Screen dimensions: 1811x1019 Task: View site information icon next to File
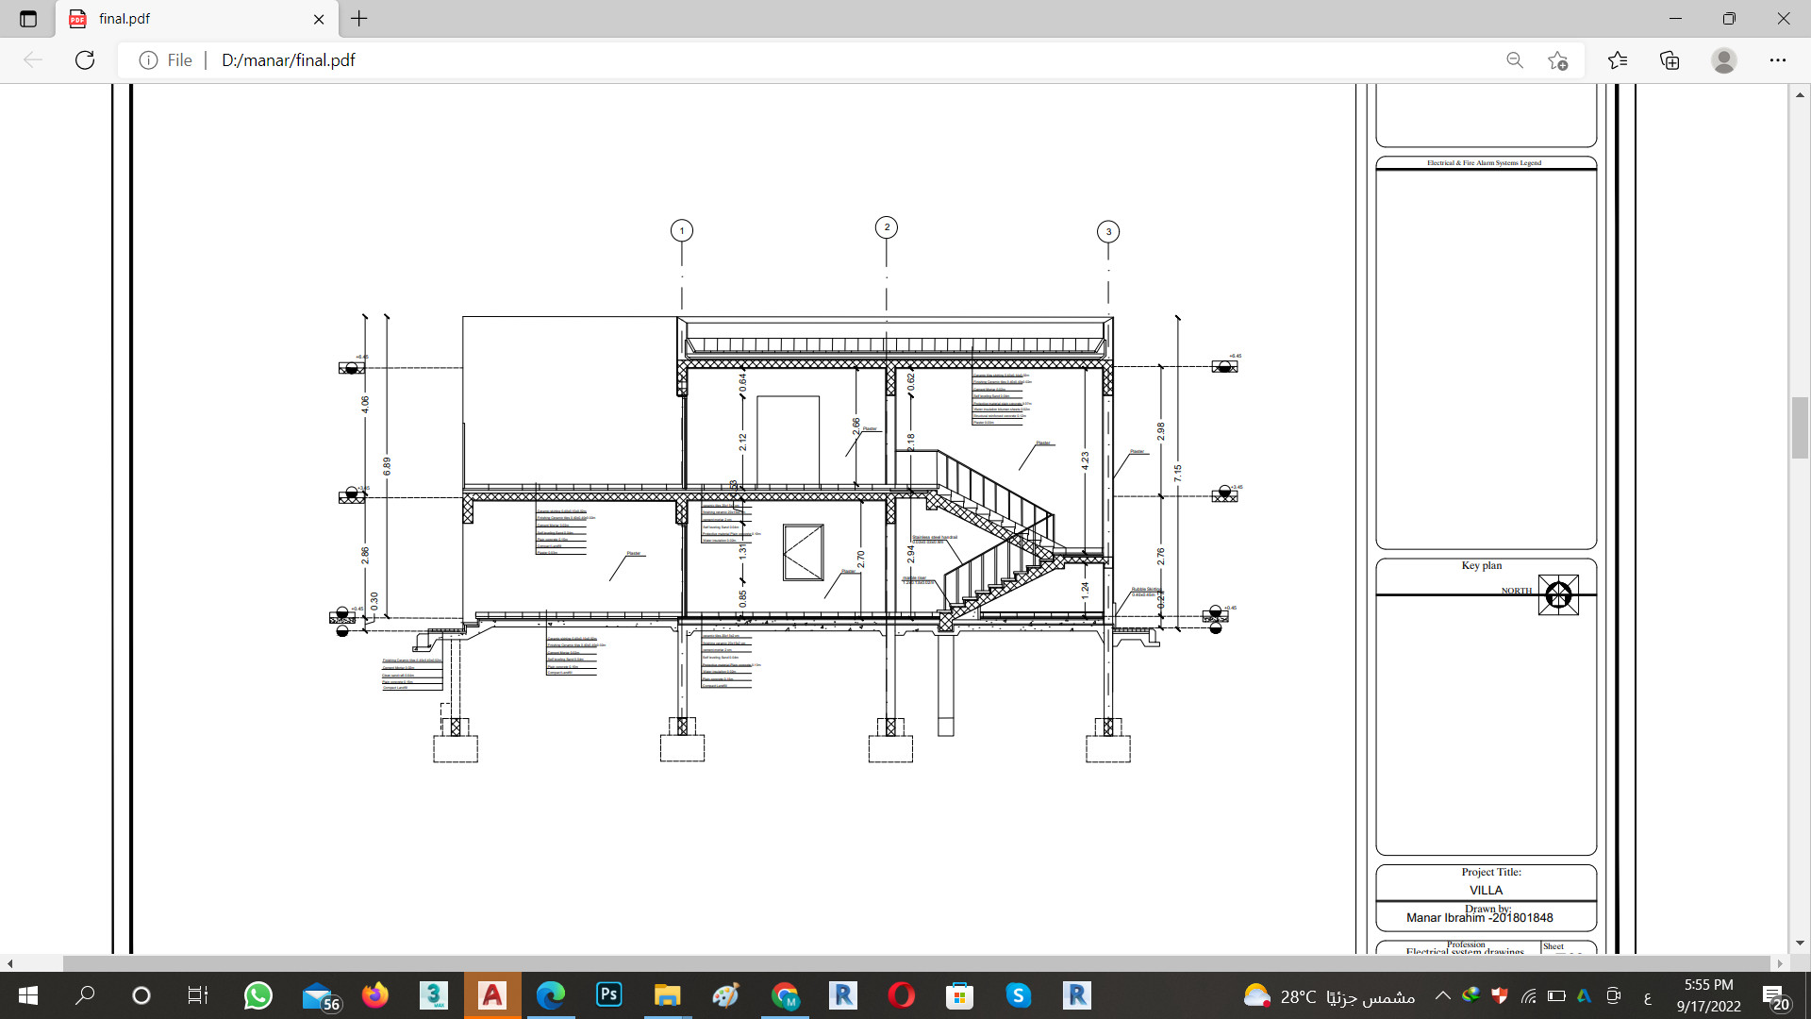coord(148,60)
